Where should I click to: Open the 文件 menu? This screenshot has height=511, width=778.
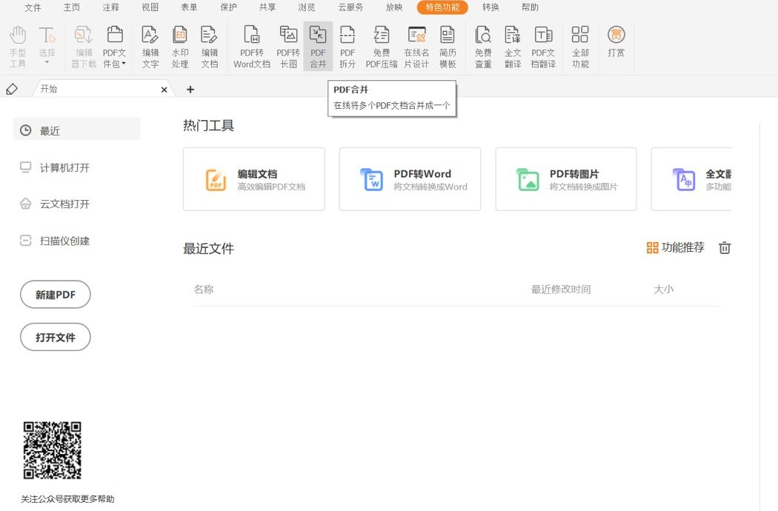coord(33,7)
